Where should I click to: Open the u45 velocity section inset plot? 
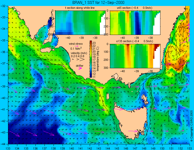tap(135, 23)
